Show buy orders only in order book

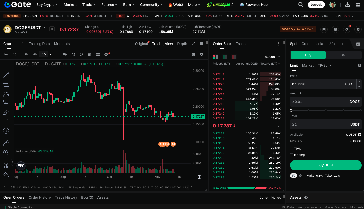225,57
